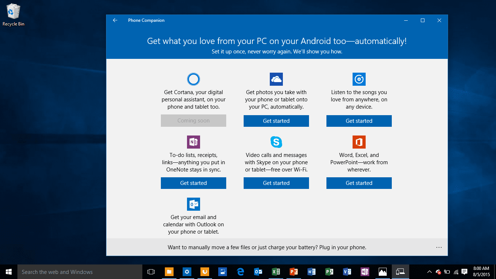Click the Outlook email and calendar description

194,225
